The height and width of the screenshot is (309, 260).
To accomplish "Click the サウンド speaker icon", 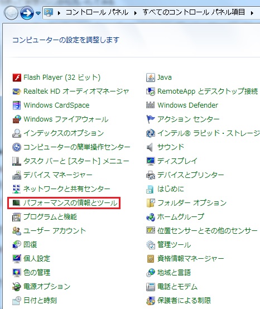I will click(150, 147).
